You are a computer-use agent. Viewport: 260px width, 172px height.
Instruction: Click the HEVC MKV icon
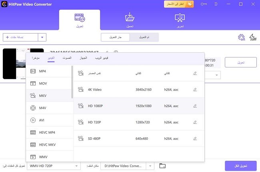(33, 145)
